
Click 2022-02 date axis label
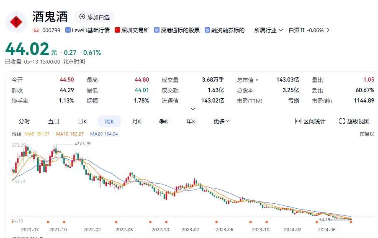92,230
